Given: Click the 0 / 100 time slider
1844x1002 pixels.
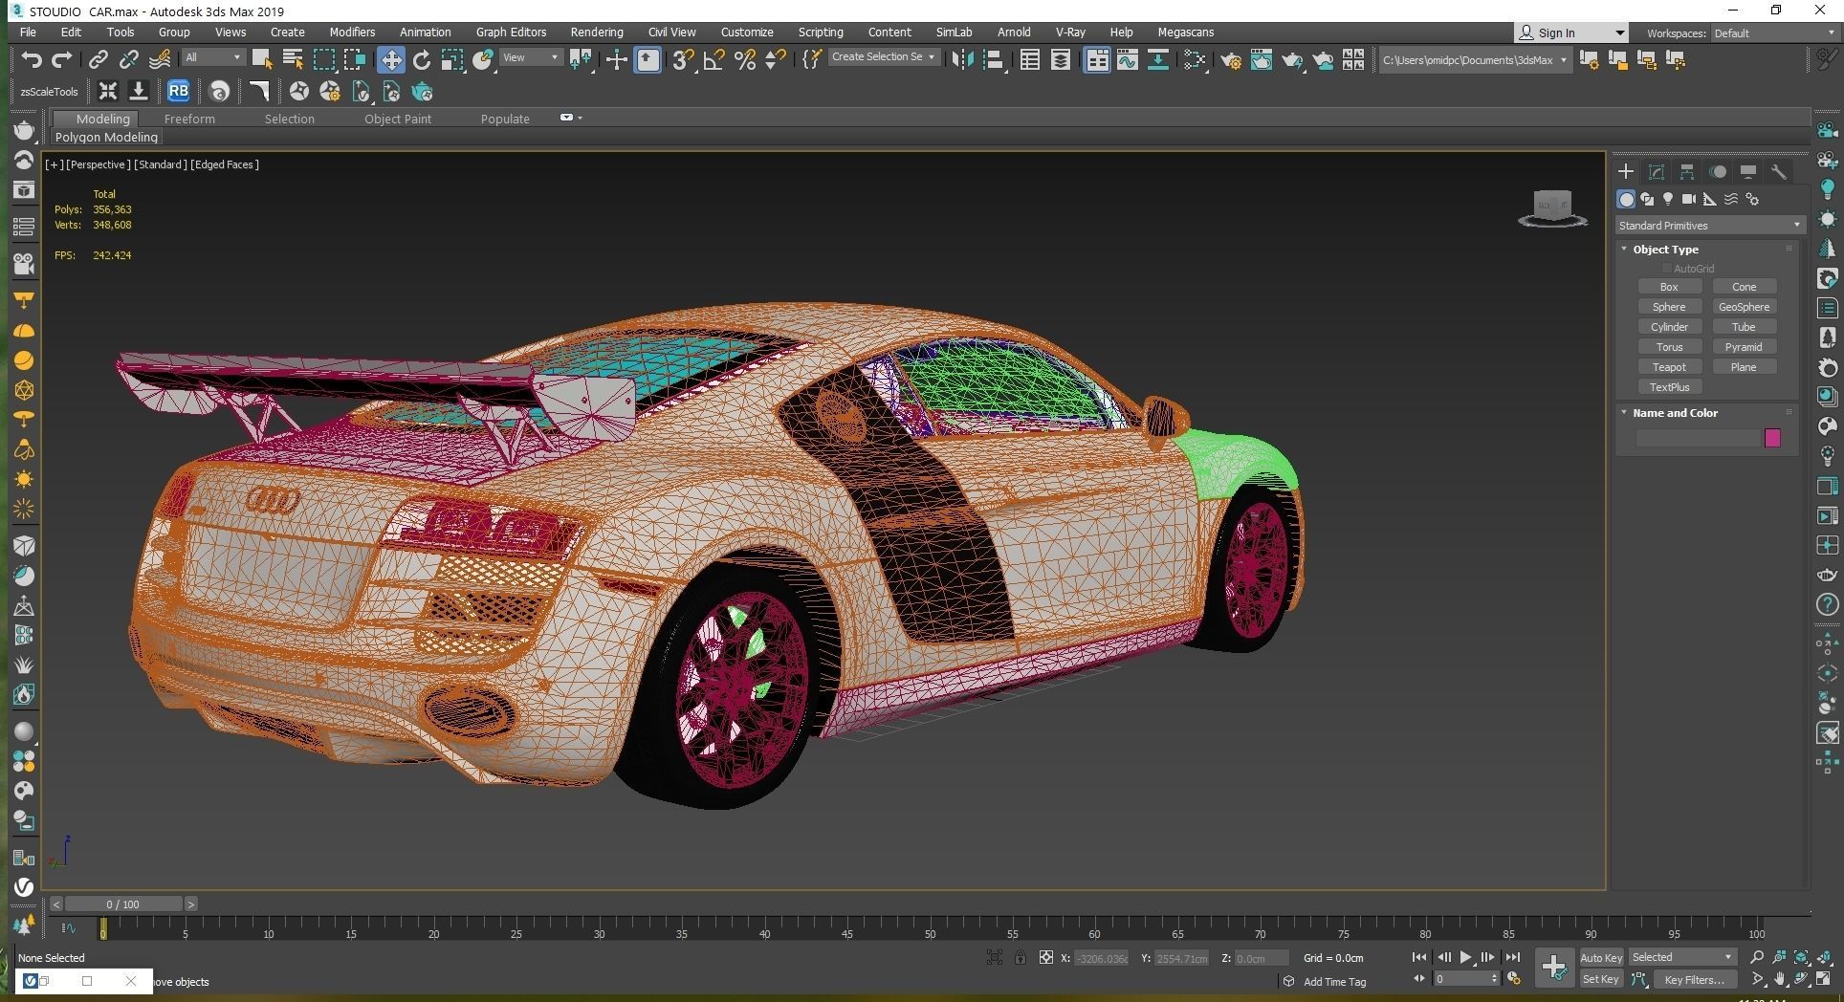Looking at the screenshot, I should 122,904.
